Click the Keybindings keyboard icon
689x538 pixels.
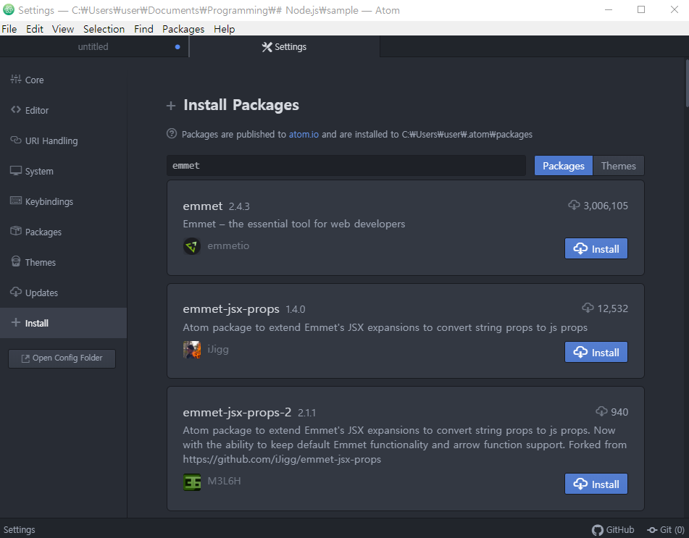[x=16, y=201]
